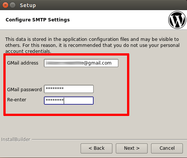Image resolution: width=187 pixels, height=158 pixels.
Task: Close the Setup window
Action: (x=5, y=5)
